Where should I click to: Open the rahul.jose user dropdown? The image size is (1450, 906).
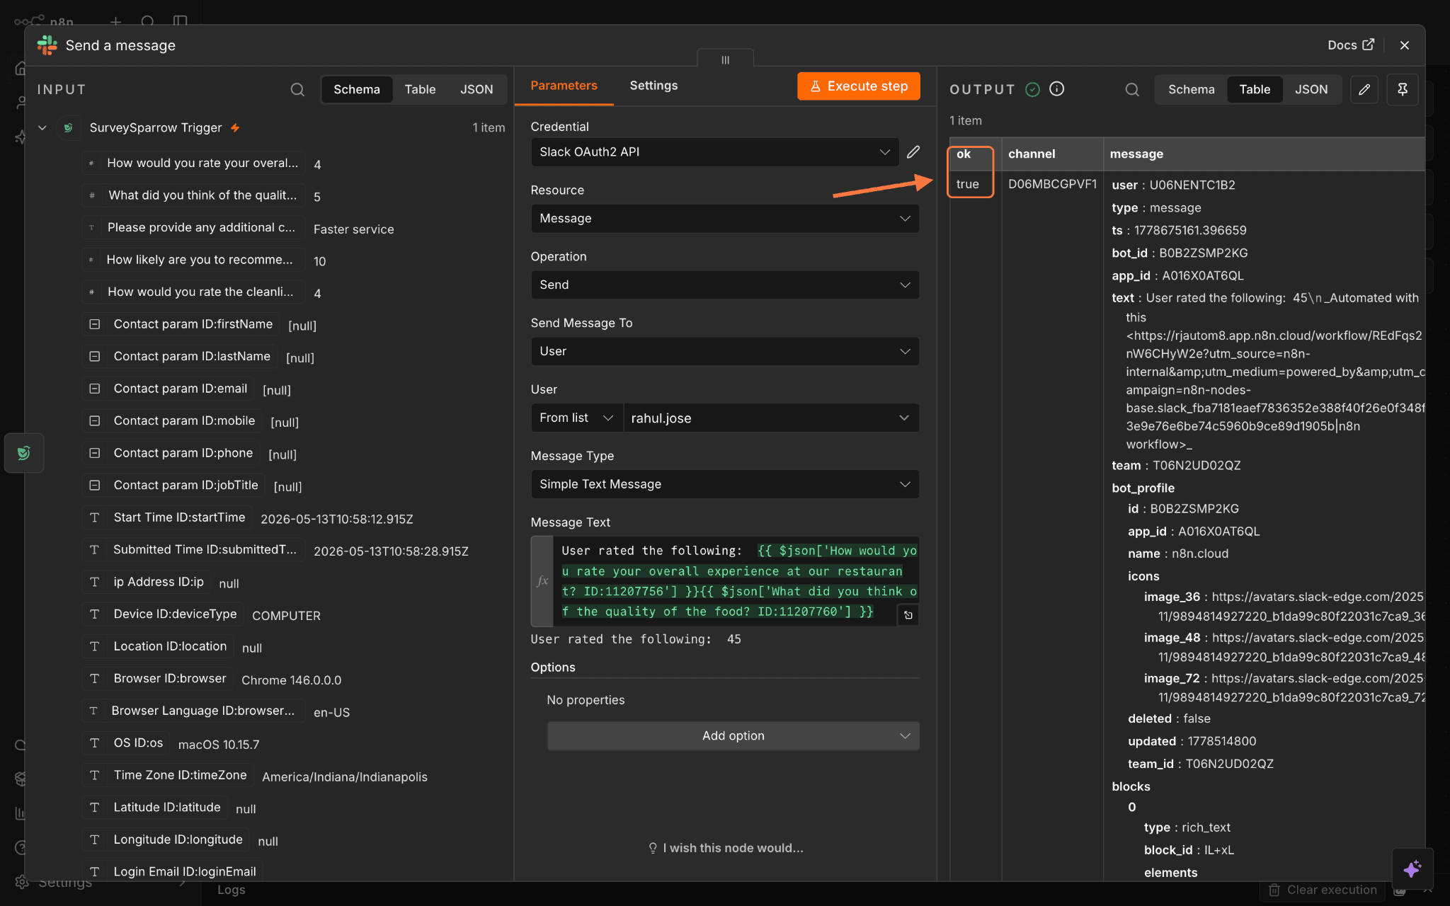point(771,418)
